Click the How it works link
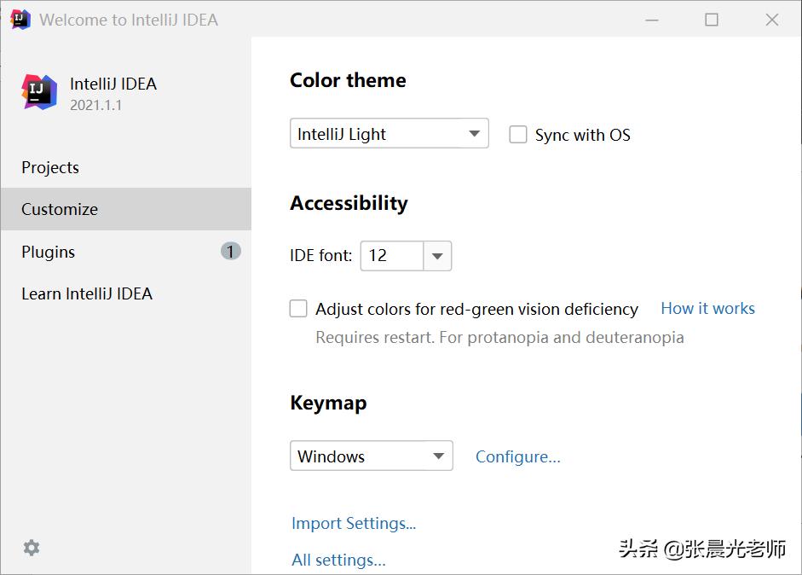 click(707, 309)
